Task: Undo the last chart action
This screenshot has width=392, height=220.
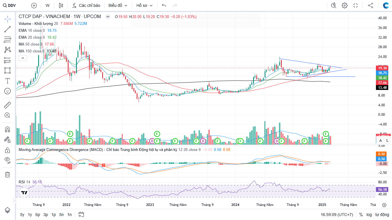Action: click(x=164, y=5)
